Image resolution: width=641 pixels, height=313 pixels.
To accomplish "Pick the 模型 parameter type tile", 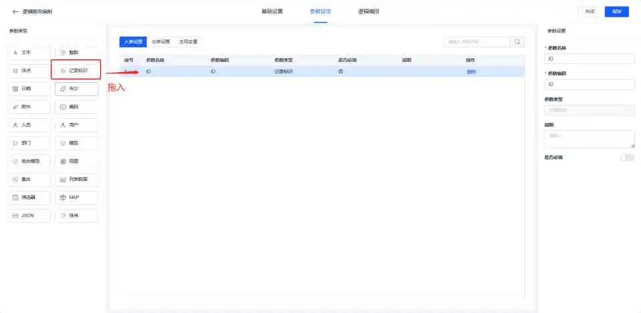I will tap(76, 143).
